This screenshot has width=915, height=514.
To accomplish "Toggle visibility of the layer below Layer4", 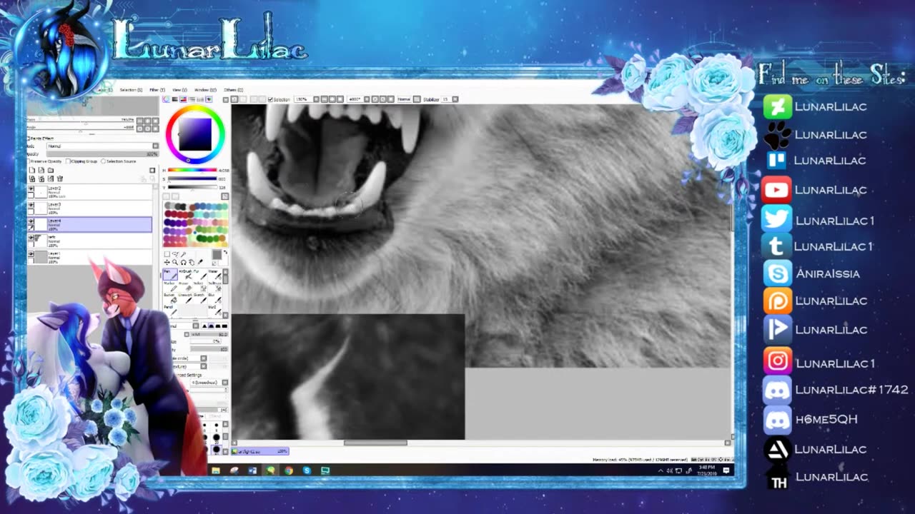I will 31,238.
